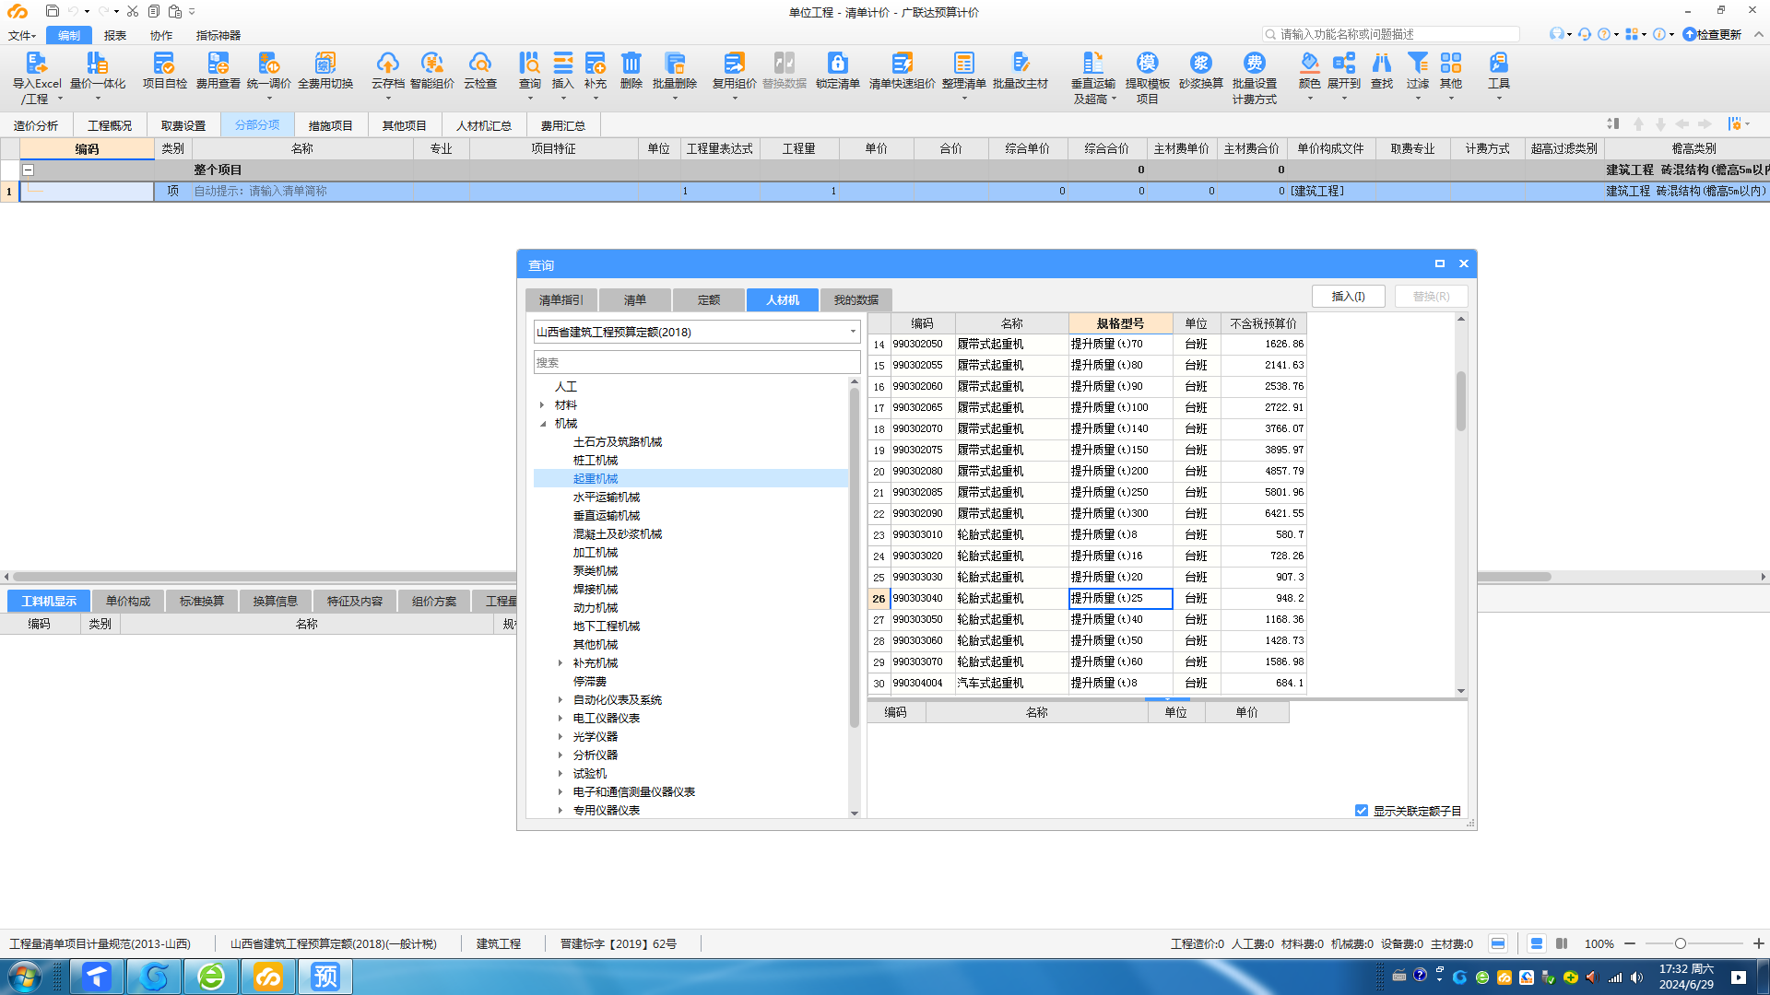Expand the 材料 tree node
This screenshot has height=995, width=1770.
click(542, 405)
